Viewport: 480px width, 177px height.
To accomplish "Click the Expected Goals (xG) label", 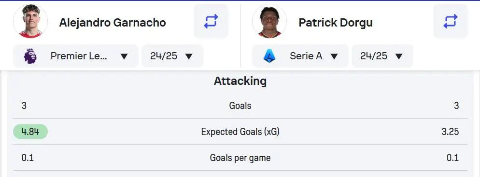I will tap(240, 132).
